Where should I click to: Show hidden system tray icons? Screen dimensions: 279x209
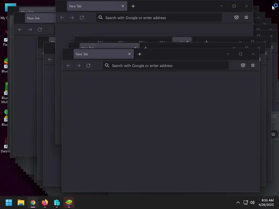[238, 202]
